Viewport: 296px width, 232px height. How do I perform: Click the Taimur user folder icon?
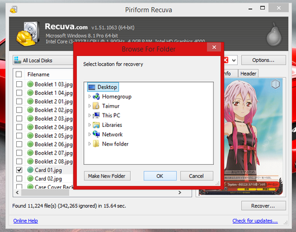[x=96, y=106]
